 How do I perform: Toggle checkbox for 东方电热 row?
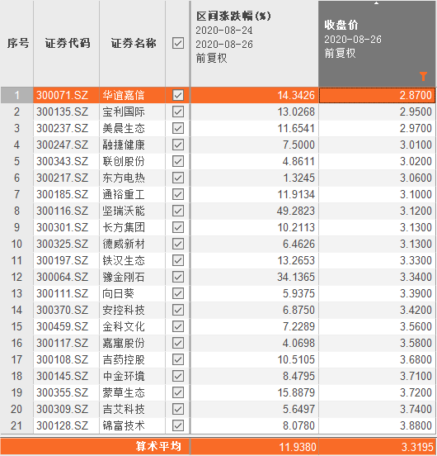(178, 178)
